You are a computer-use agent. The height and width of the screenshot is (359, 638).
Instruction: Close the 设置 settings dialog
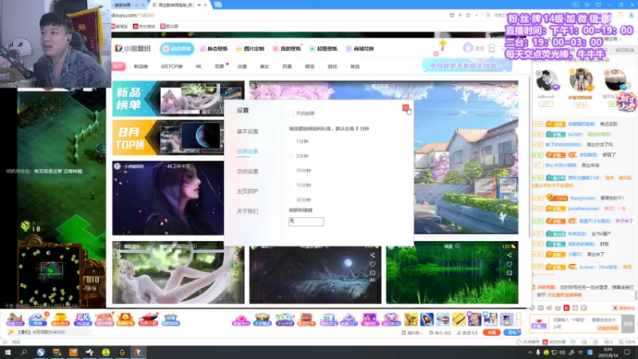point(405,108)
